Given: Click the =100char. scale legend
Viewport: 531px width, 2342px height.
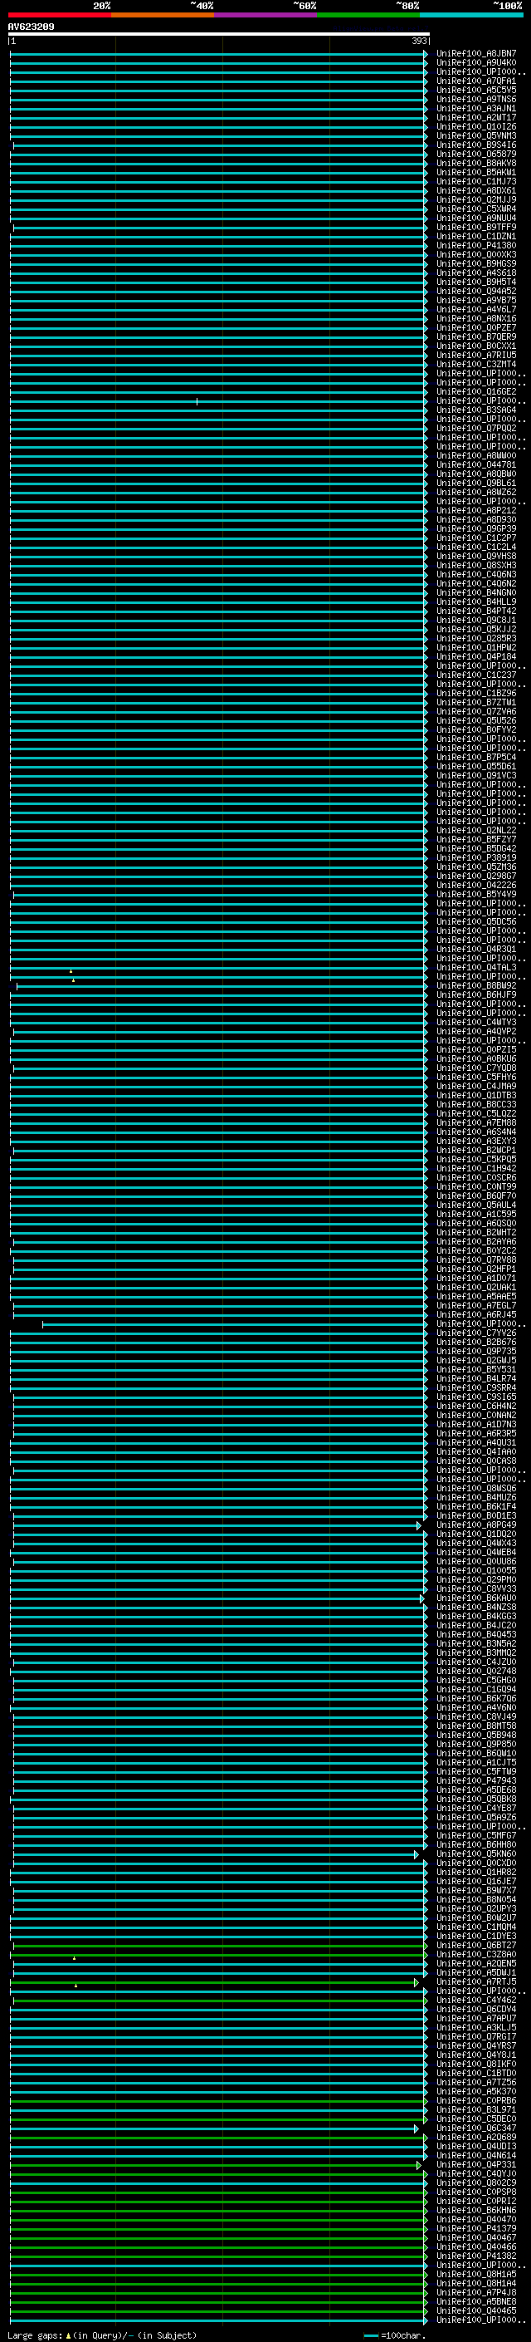Looking at the screenshot, I should pyautogui.click(x=395, y=2335).
